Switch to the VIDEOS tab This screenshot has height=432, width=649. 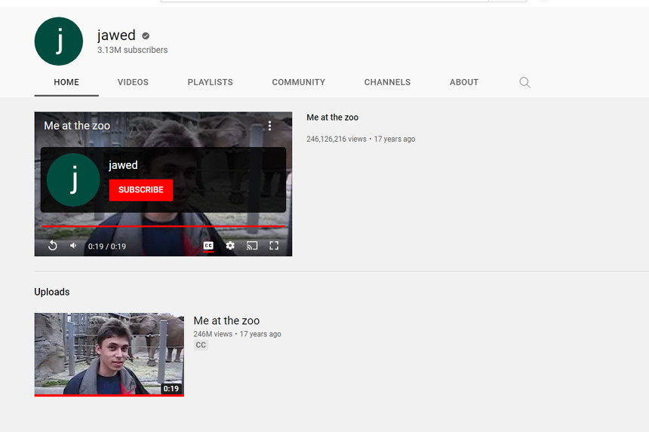pos(133,82)
